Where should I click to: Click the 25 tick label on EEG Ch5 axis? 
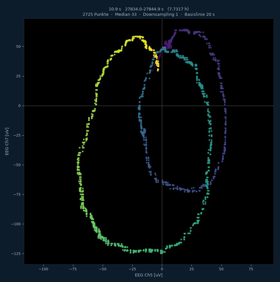191,269
